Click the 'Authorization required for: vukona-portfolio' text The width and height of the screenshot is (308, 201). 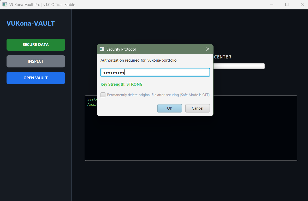[138, 60]
